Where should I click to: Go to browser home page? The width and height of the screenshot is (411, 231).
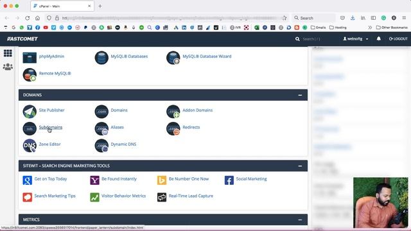coord(37,18)
